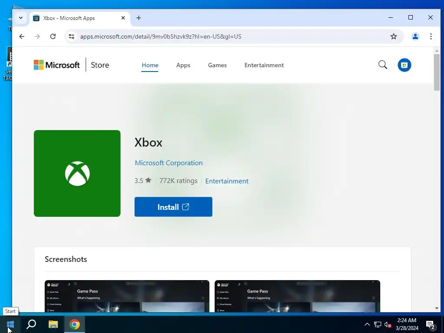Click the Microsoft logo in header
Screen dimensions: 444x333
pos(57,65)
